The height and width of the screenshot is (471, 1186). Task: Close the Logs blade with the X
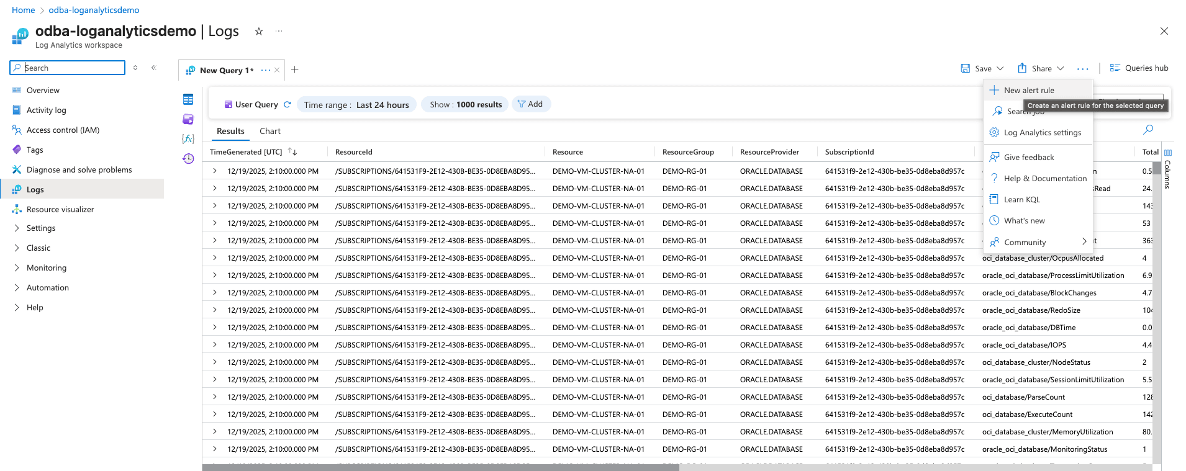(1164, 31)
